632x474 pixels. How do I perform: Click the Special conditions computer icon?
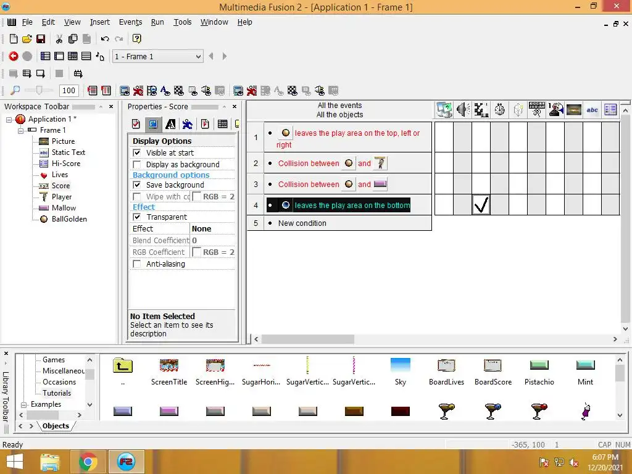tap(444, 110)
